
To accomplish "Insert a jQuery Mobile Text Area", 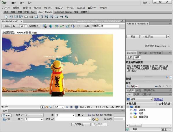I will 36,17.
